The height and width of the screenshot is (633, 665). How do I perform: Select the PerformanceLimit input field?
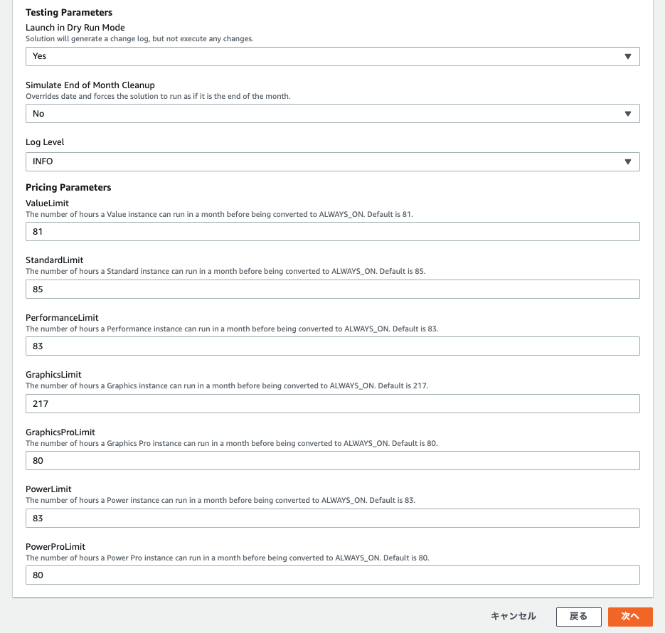pos(333,346)
